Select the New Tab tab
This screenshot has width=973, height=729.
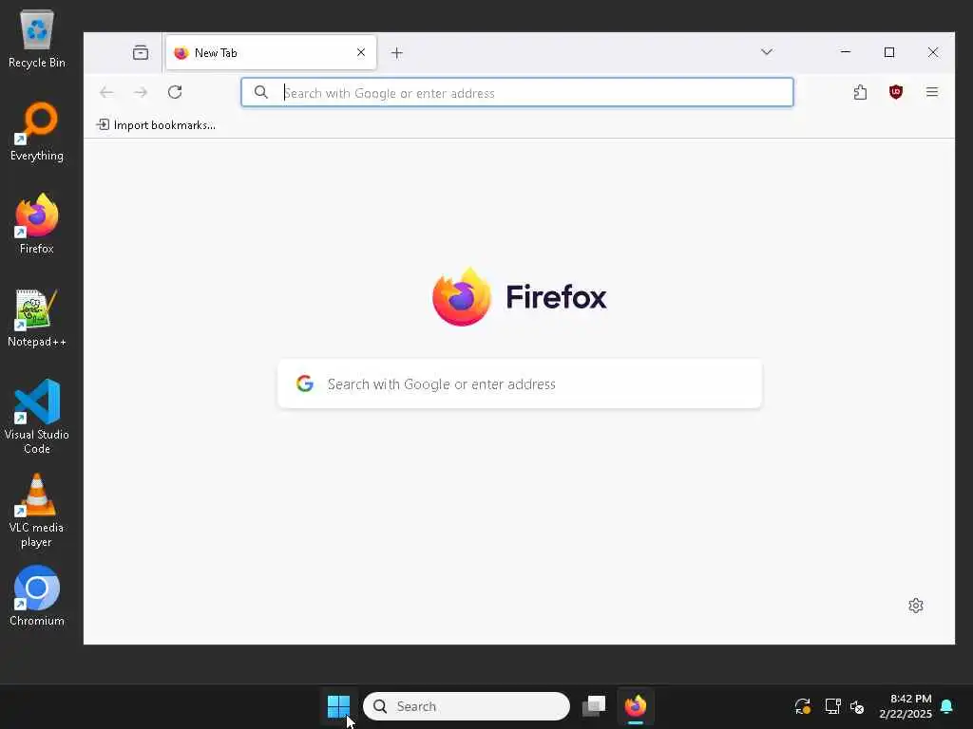click(271, 53)
